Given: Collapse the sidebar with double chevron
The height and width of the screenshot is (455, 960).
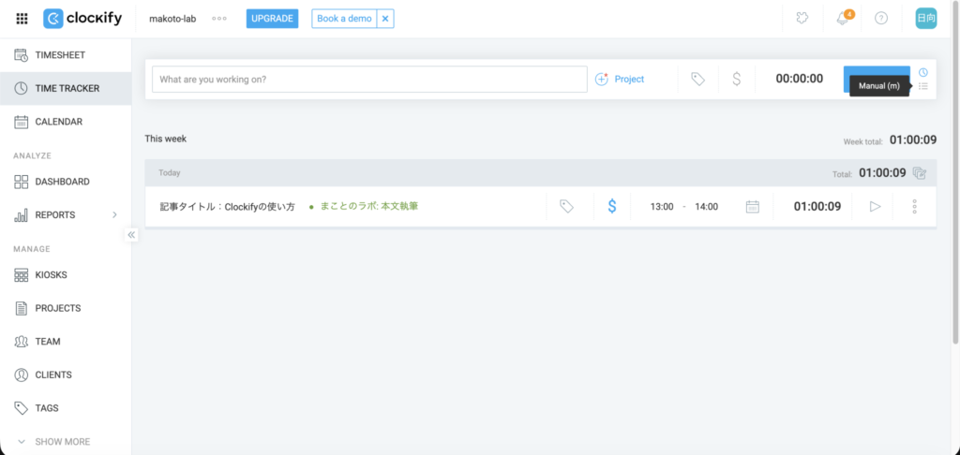Looking at the screenshot, I should [x=131, y=235].
